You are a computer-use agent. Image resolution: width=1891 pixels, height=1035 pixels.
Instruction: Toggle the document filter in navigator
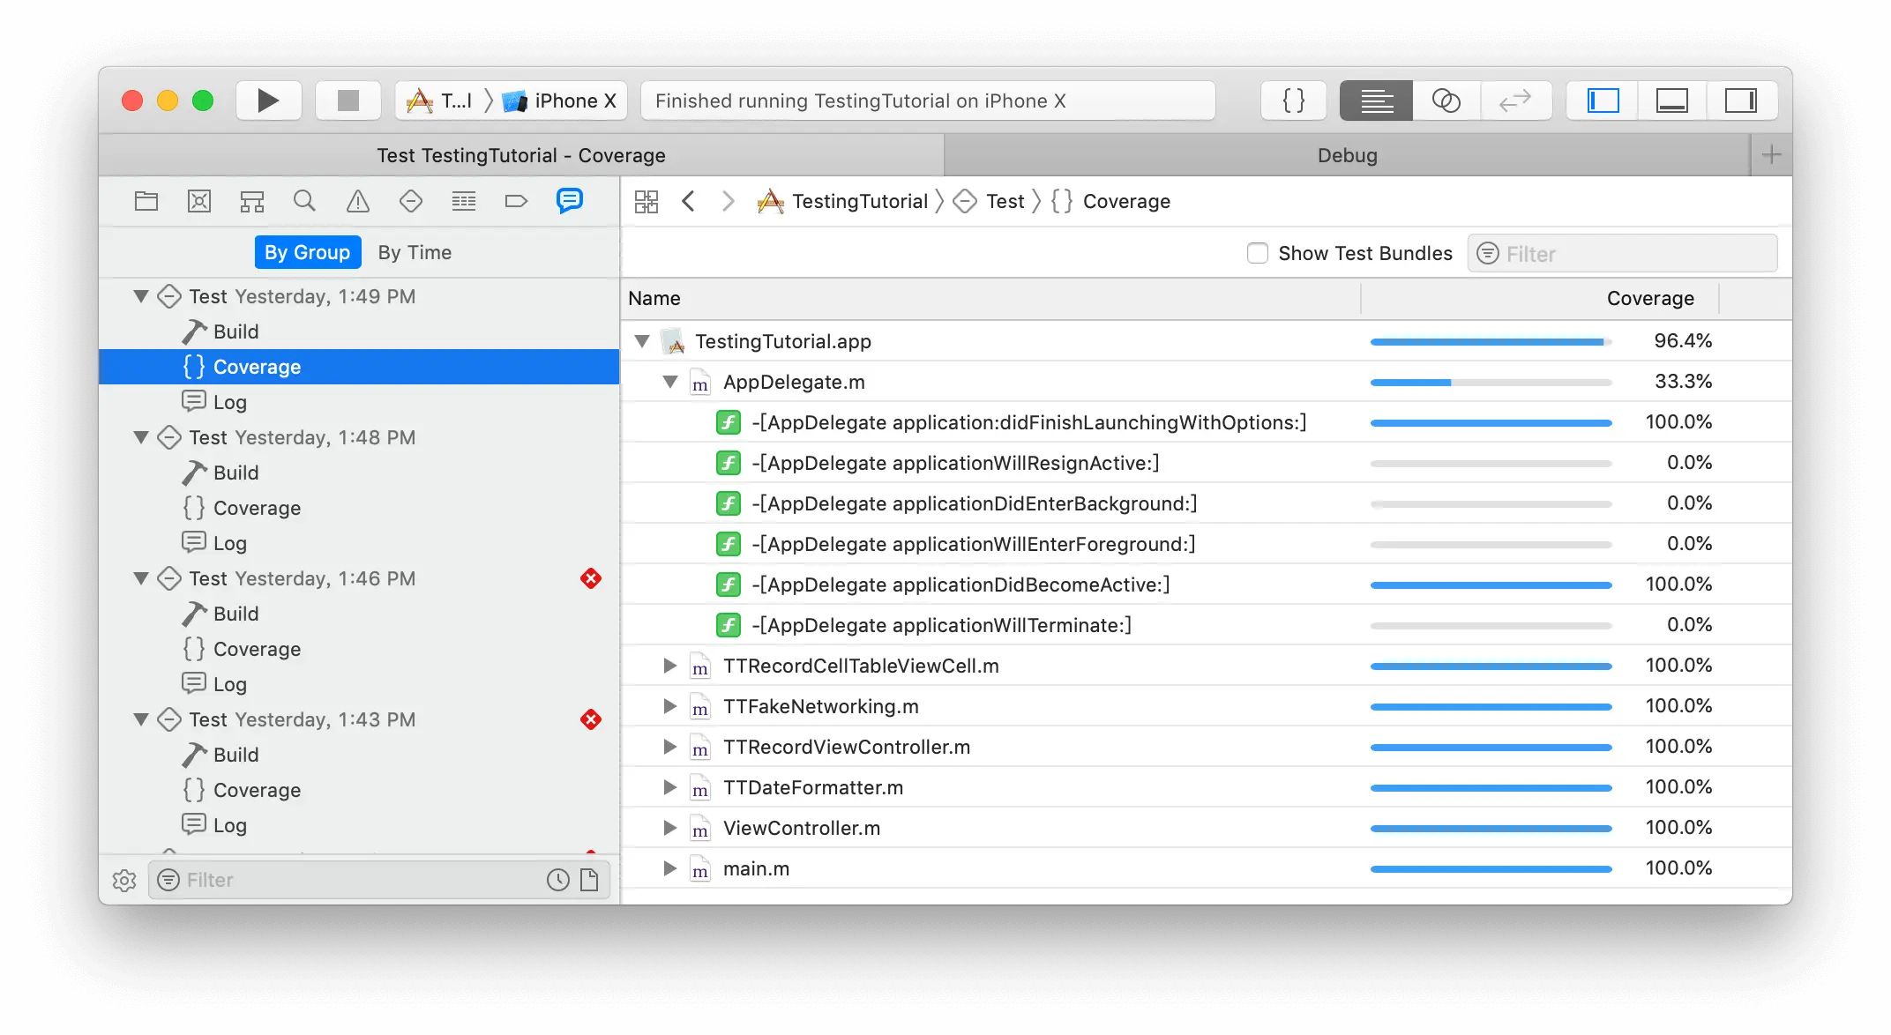[x=589, y=880]
